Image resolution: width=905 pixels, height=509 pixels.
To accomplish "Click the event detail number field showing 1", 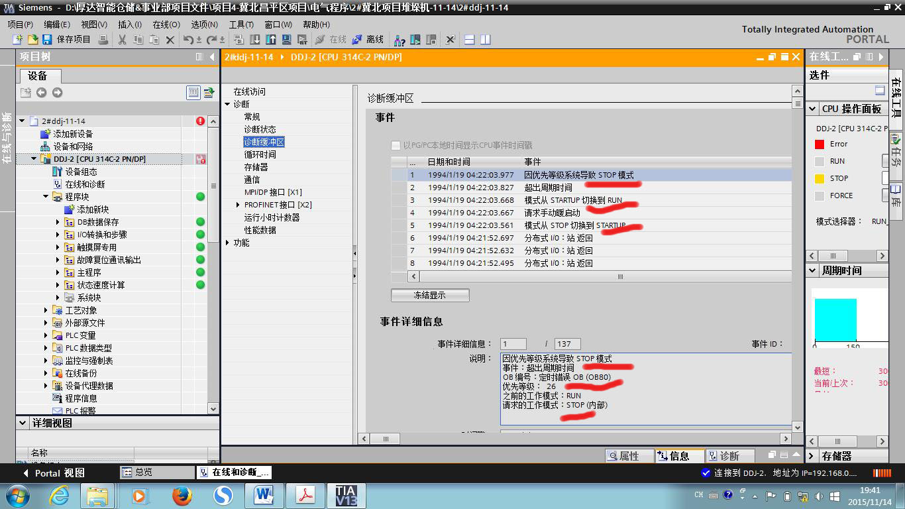I will click(x=513, y=344).
